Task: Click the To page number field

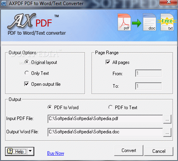Action: coord(148,86)
